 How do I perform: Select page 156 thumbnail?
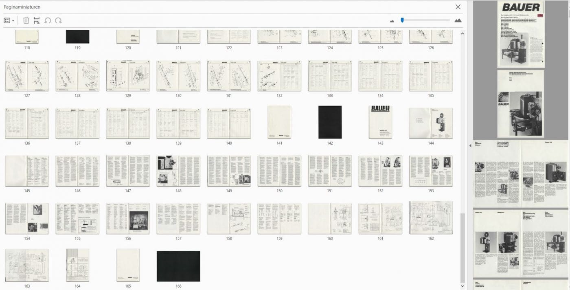click(x=128, y=218)
